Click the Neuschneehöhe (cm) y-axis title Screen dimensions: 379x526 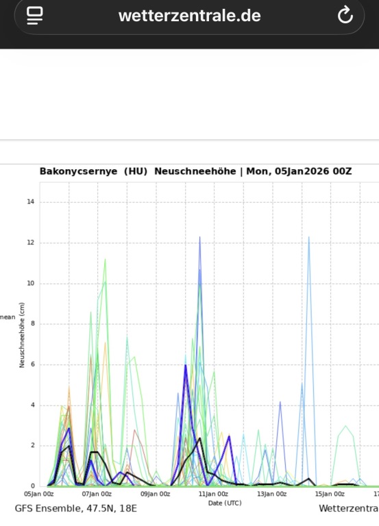click(22, 335)
